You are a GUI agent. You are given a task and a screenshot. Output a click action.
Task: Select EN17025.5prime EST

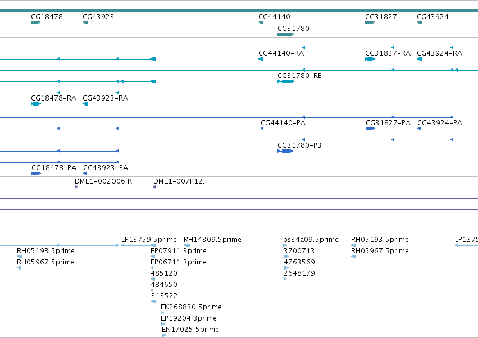point(190,330)
